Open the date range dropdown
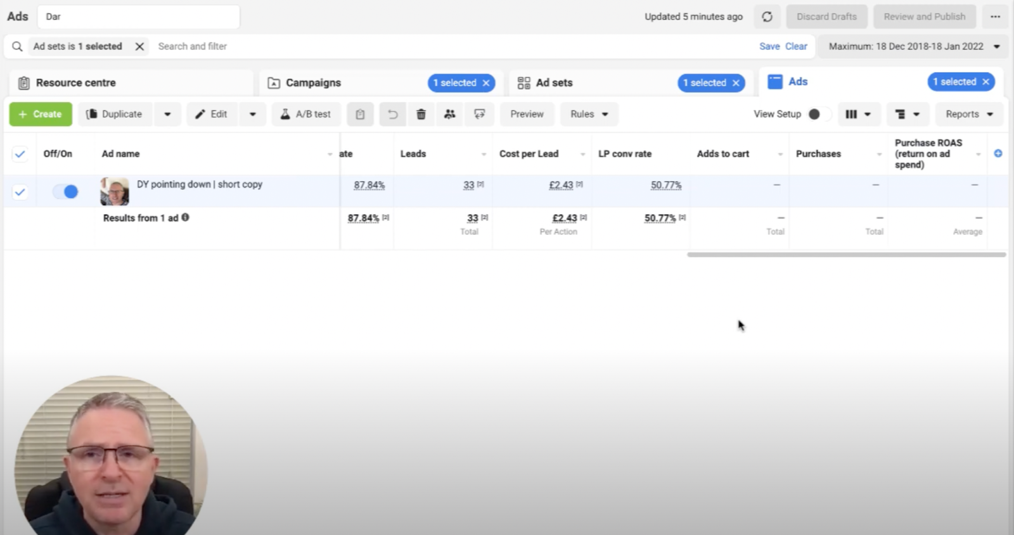1014x535 pixels. [x=913, y=46]
